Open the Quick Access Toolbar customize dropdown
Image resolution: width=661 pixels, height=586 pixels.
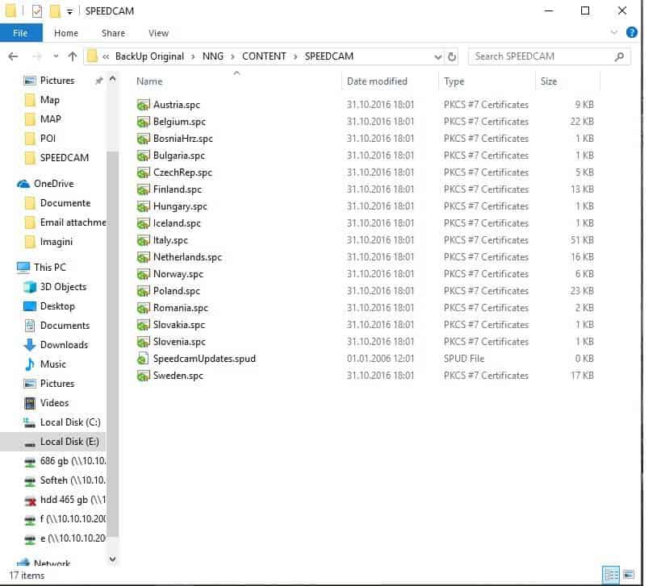coord(70,11)
